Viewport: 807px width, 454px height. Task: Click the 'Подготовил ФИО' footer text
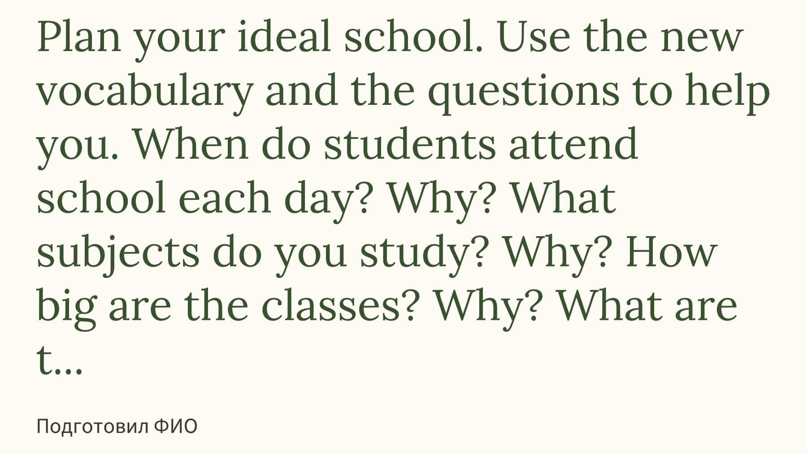(x=117, y=426)
